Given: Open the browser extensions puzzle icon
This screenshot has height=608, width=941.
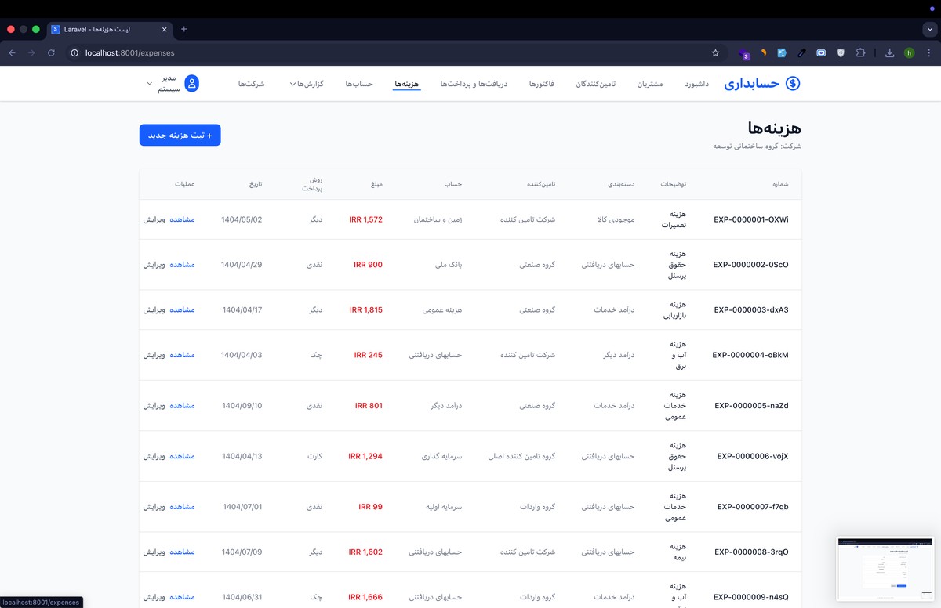Looking at the screenshot, I should pyautogui.click(x=860, y=53).
